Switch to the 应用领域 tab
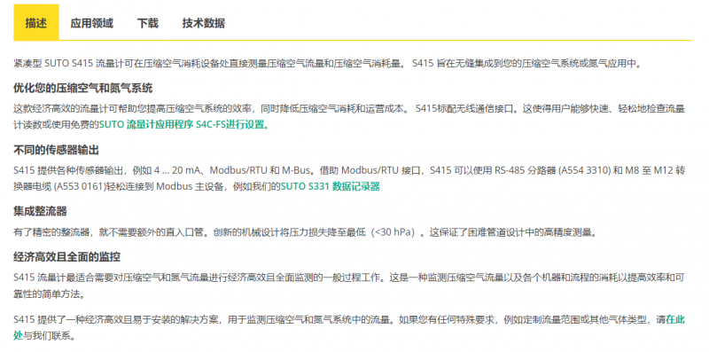The height and width of the screenshot is (352, 709). tap(92, 23)
